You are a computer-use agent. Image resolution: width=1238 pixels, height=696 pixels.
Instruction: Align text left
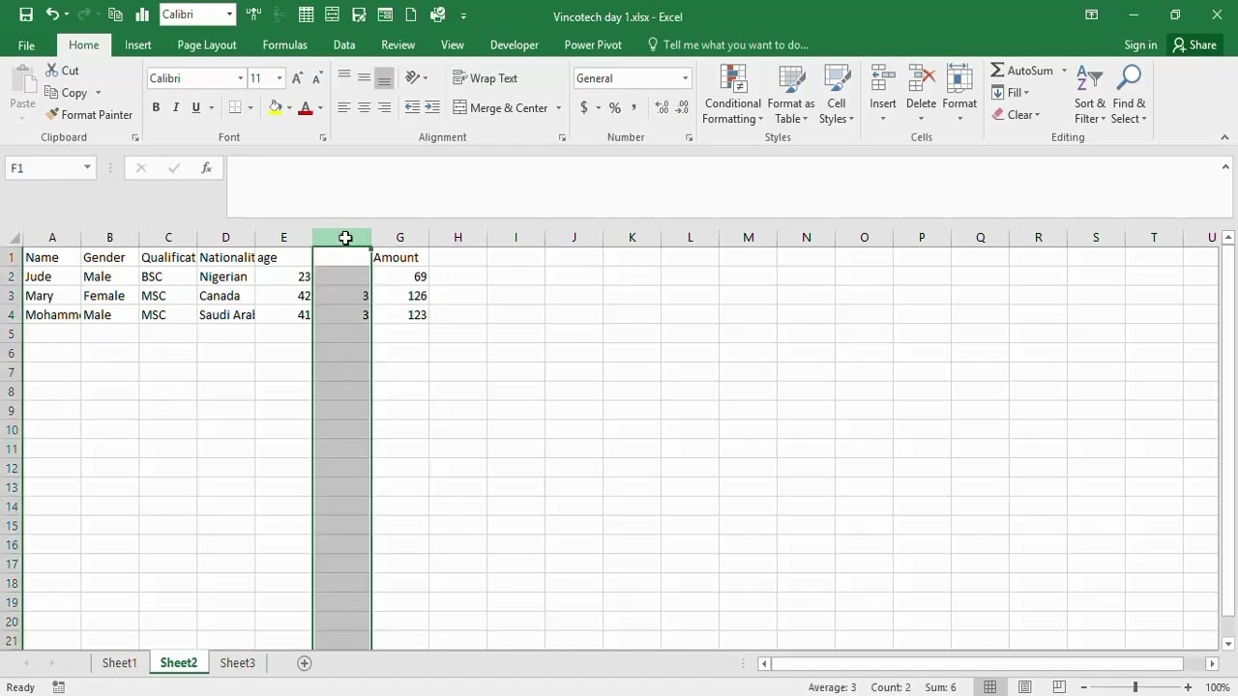[x=343, y=107]
